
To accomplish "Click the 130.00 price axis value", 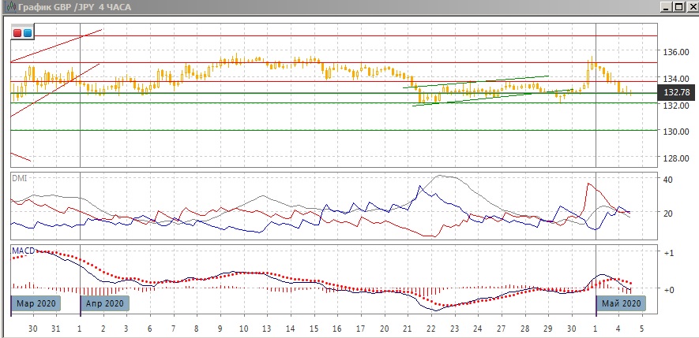I will point(677,132).
